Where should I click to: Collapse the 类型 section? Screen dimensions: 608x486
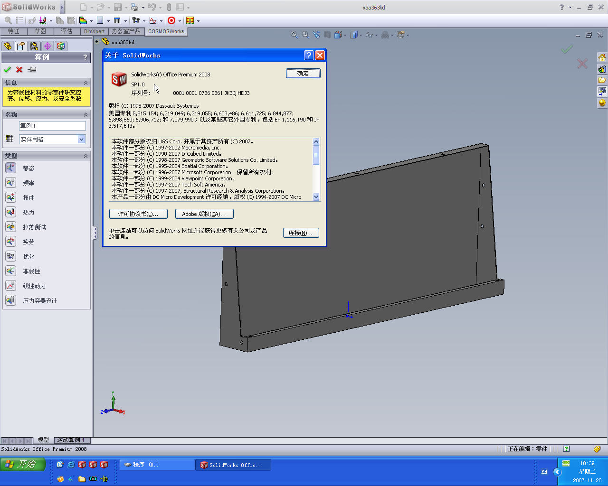click(85, 156)
